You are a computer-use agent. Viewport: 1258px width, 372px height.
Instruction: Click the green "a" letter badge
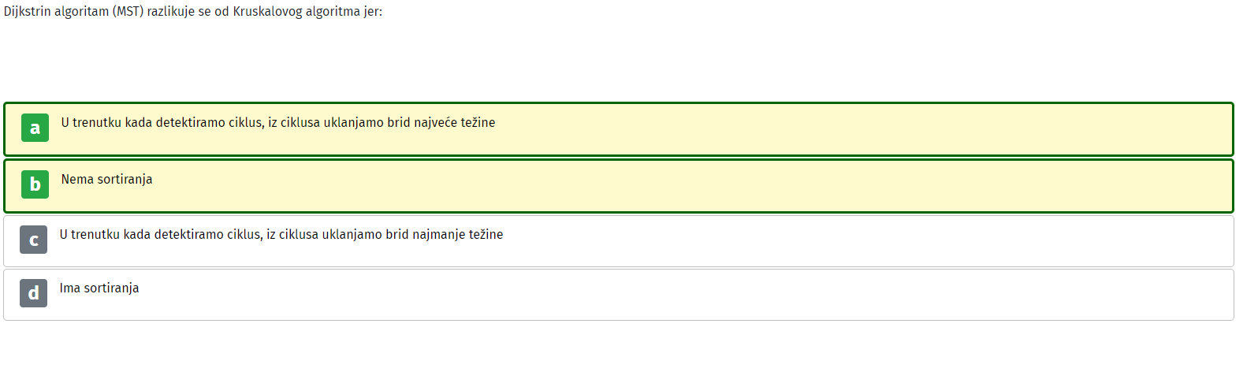click(35, 128)
